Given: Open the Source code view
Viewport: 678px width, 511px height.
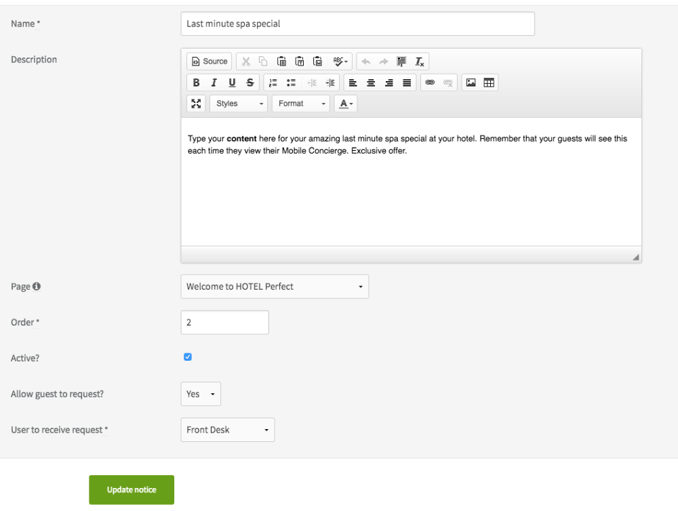Looking at the screenshot, I should (210, 62).
